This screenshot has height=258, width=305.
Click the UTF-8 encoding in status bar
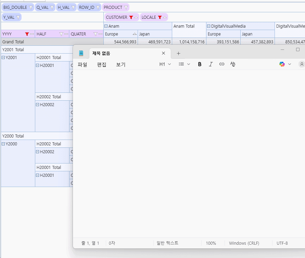click(282, 243)
